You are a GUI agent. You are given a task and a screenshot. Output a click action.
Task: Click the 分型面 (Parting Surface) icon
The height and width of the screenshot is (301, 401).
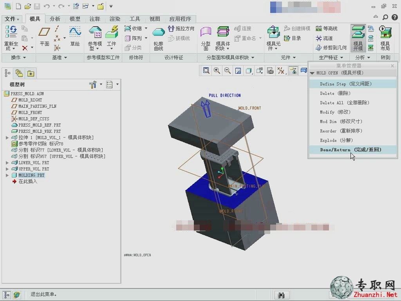pyautogui.click(x=206, y=32)
